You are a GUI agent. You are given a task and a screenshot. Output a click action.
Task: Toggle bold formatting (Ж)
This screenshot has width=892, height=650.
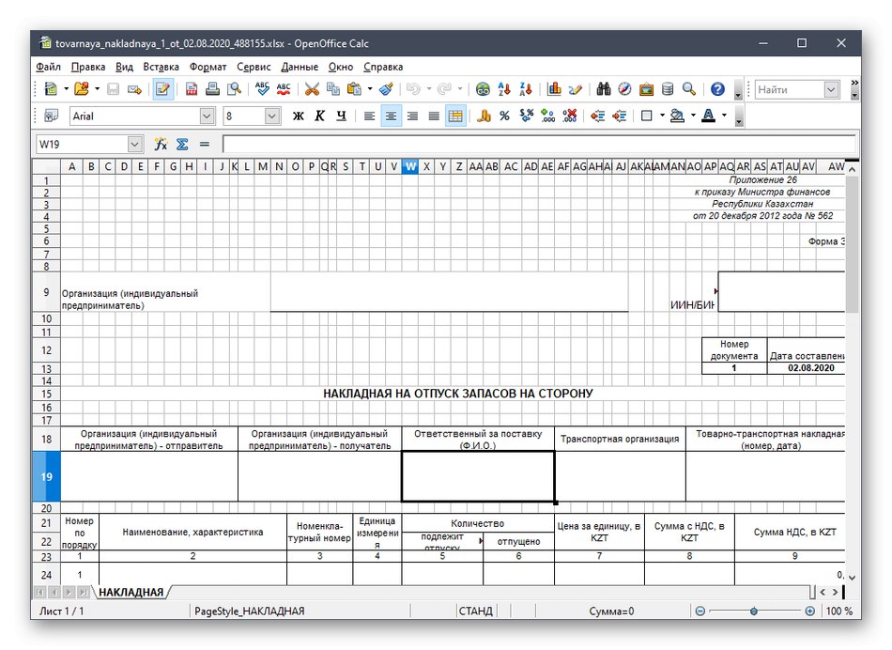pyautogui.click(x=299, y=116)
